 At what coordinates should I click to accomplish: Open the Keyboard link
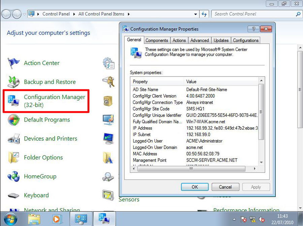[36, 195]
